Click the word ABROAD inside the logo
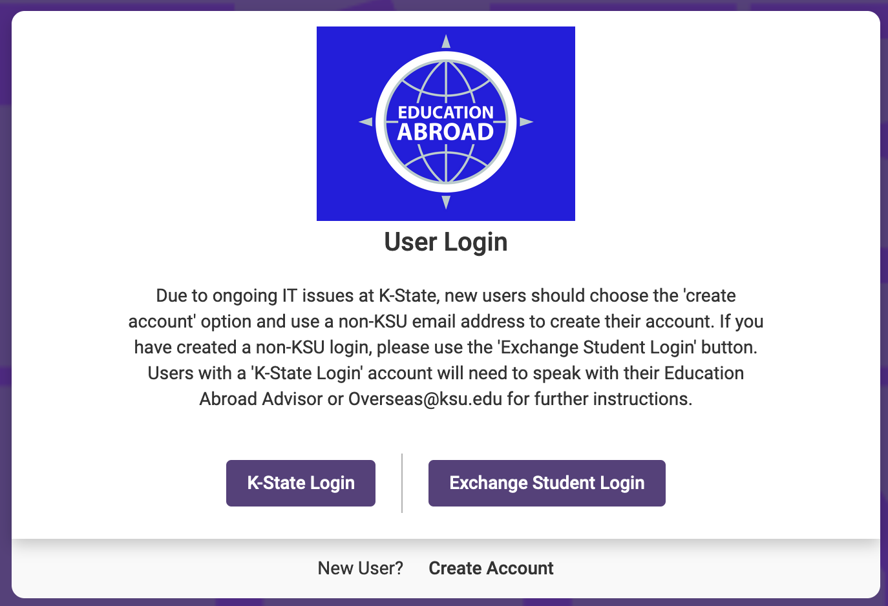Image resolution: width=888 pixels, height=606 pixels. click(445, 132)
